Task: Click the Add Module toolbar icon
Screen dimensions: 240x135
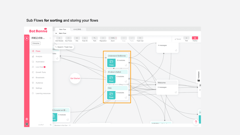Action: click(59, 38)
